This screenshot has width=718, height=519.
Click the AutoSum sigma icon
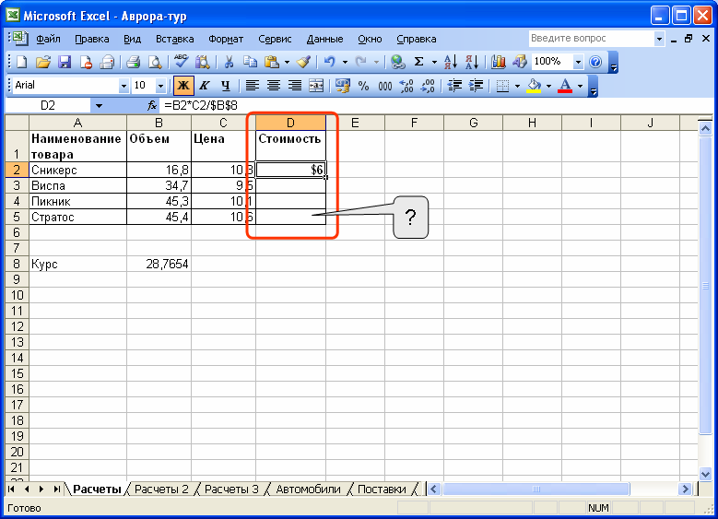(x=418, y=62)
